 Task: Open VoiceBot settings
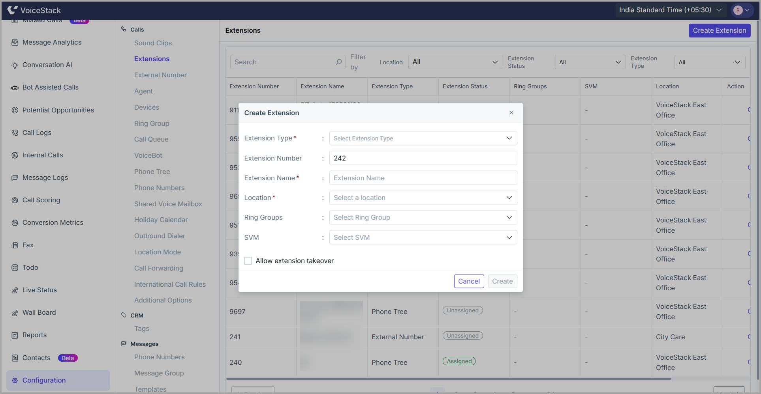coord(148,155)
